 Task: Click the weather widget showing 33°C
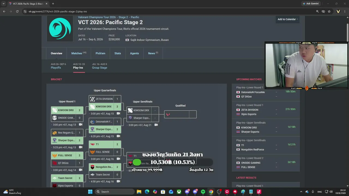[x=12, y=192]
